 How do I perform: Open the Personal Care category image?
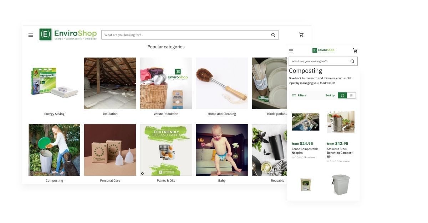(110, 150)
